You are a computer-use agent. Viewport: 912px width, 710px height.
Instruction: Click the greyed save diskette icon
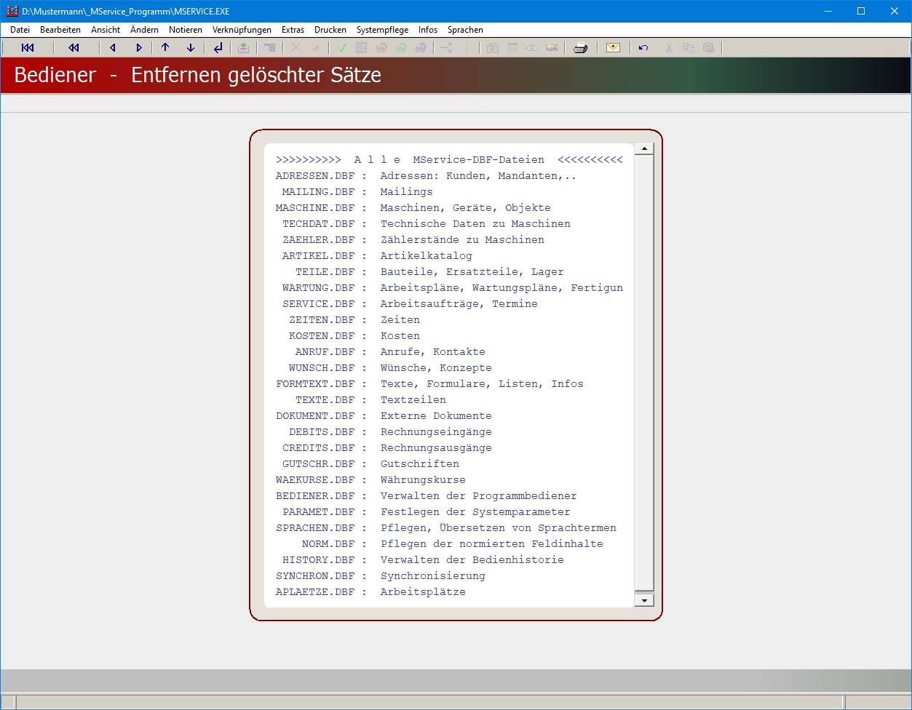[361, 48]
